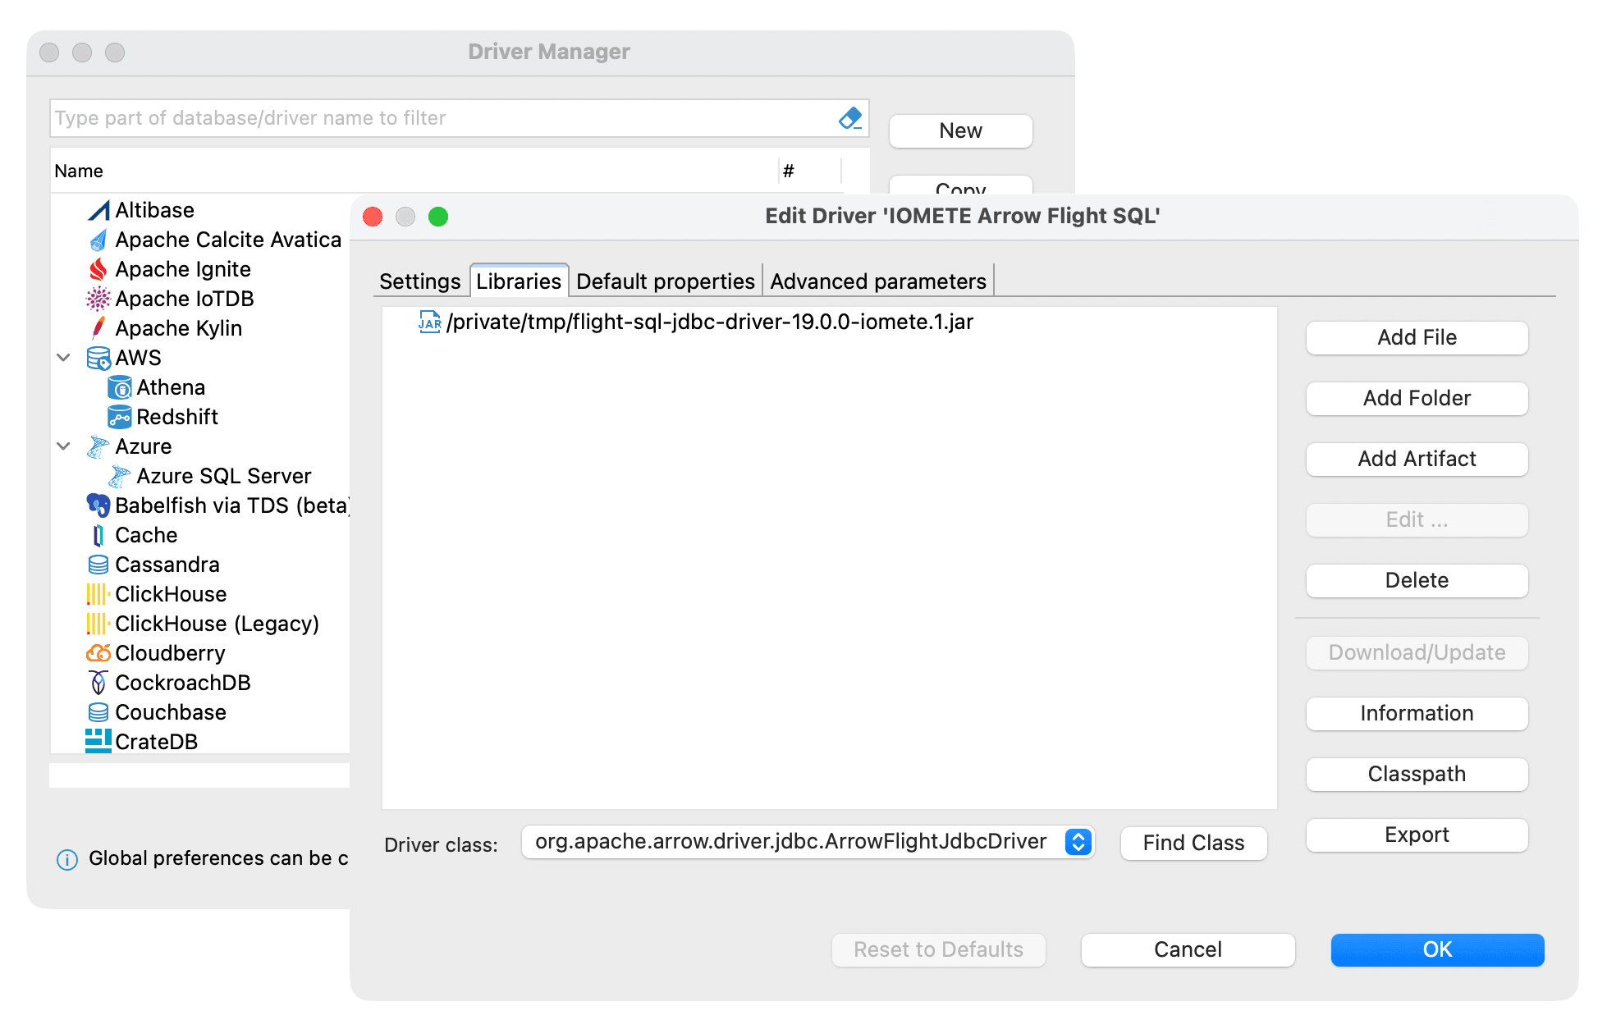Select ClickHouse (Legacy) driver row
Image resolution: width=1607 pixels, height=1029 pixels.
[x=217, y=624]
